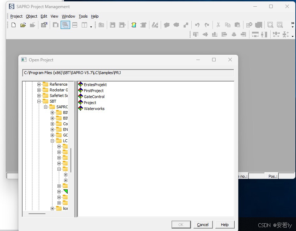
Task: Open the Project menu
Action: coord(16,16)
